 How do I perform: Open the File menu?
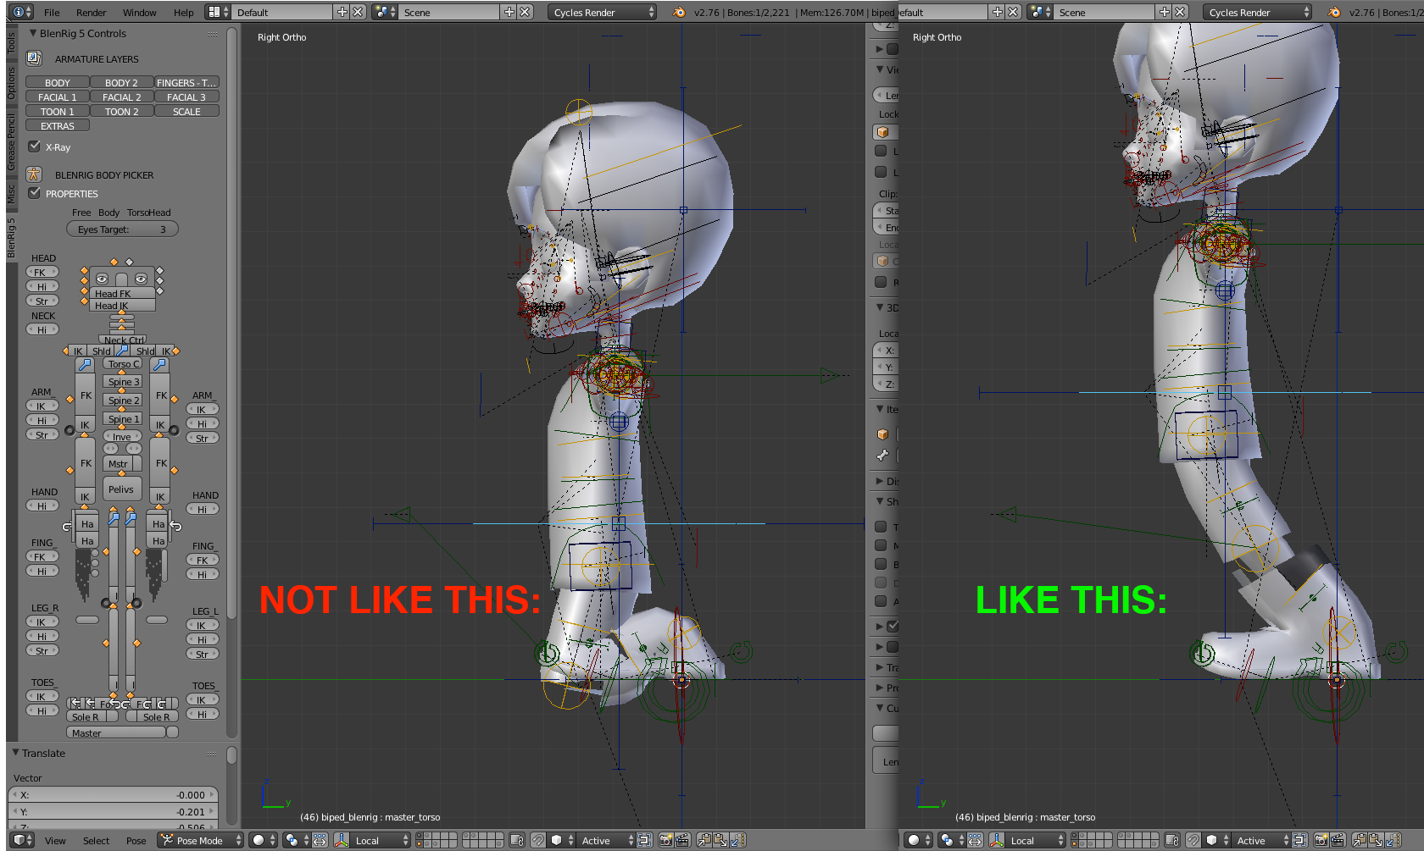point(52,12)
